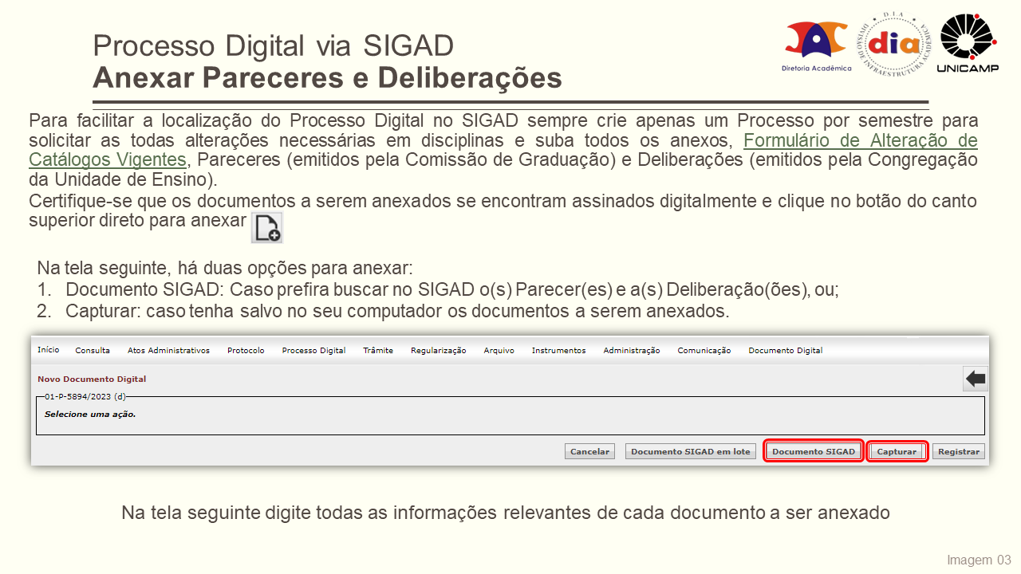
Task: Open the Consulta menu
Action: 93,351
